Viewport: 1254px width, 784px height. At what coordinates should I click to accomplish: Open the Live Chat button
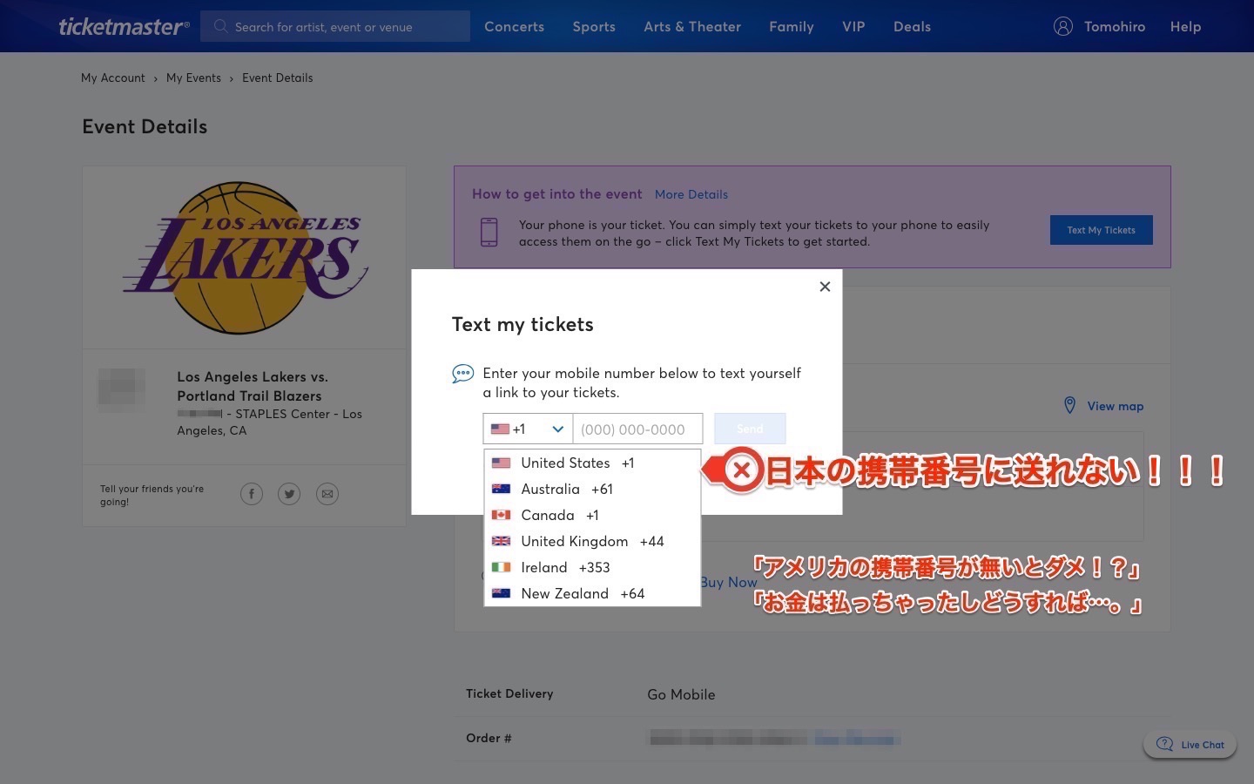point(1190,744)
